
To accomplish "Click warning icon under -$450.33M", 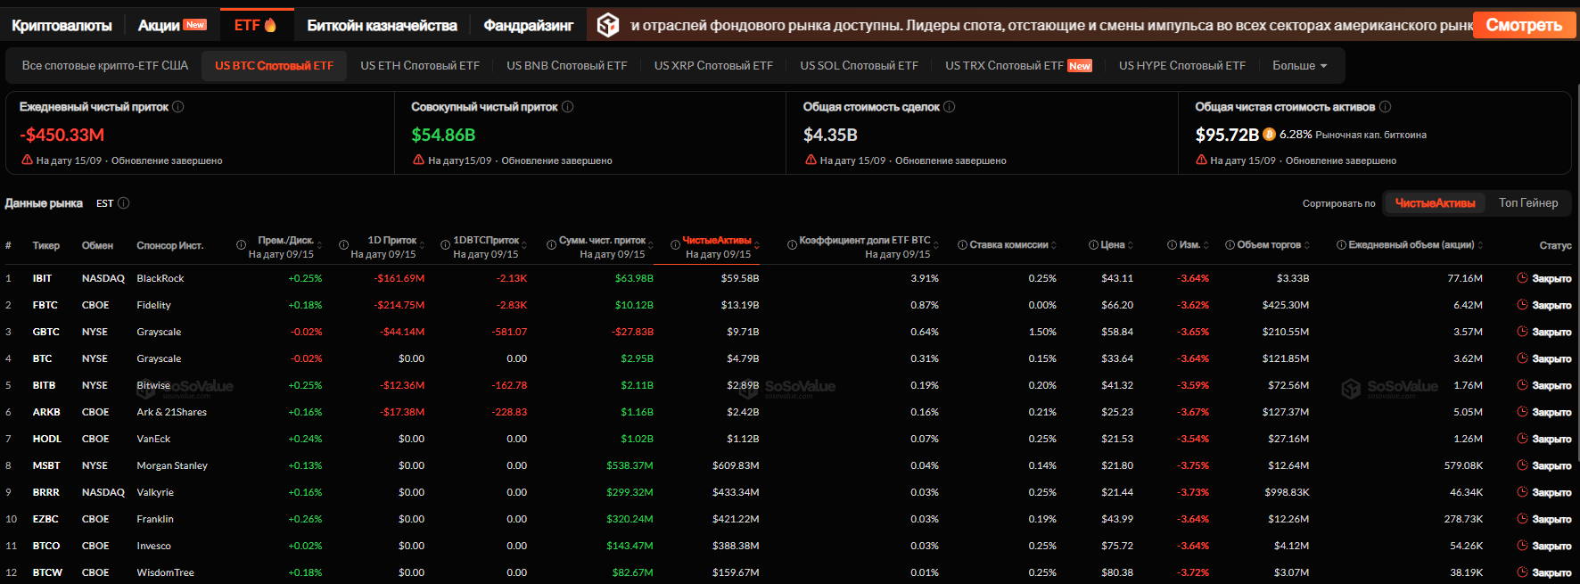I will tap(27, 160).
